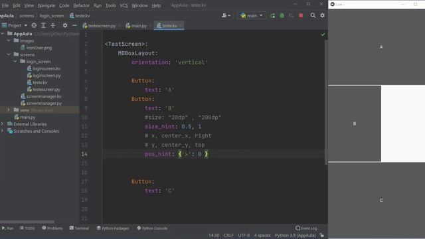Open the Edit menu
The height and width of the screenshot is (239, 425).
(16, 5)
